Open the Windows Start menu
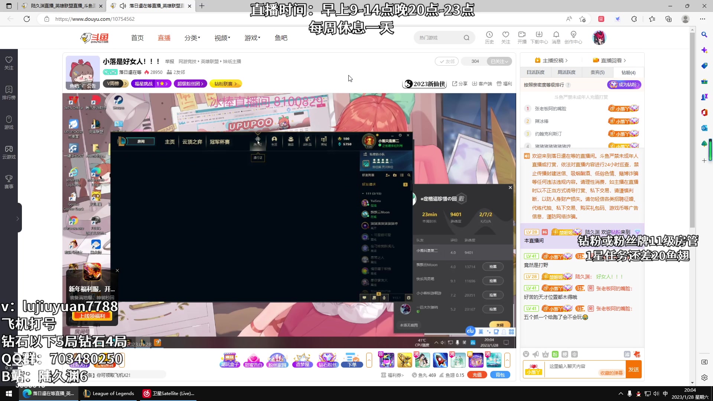Image resolution: width=713 pixels, height=401 pixels. pyautogui.click(x=9, y=394)
